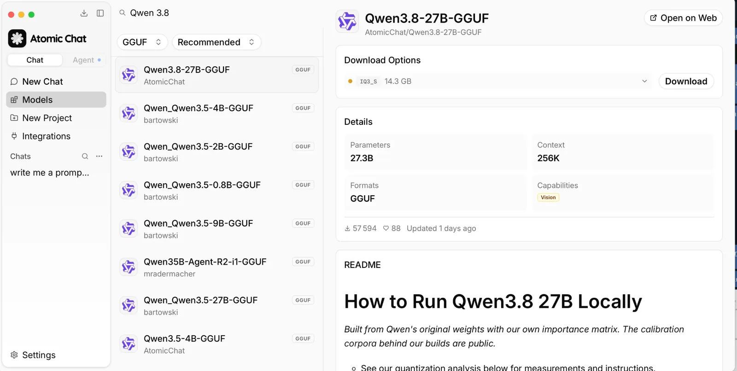Select Qwen_Qwen3.5-9B-GGUF model title
Image resolution: width=737 pixels, height=371 pixels.
tap(199, 223)
